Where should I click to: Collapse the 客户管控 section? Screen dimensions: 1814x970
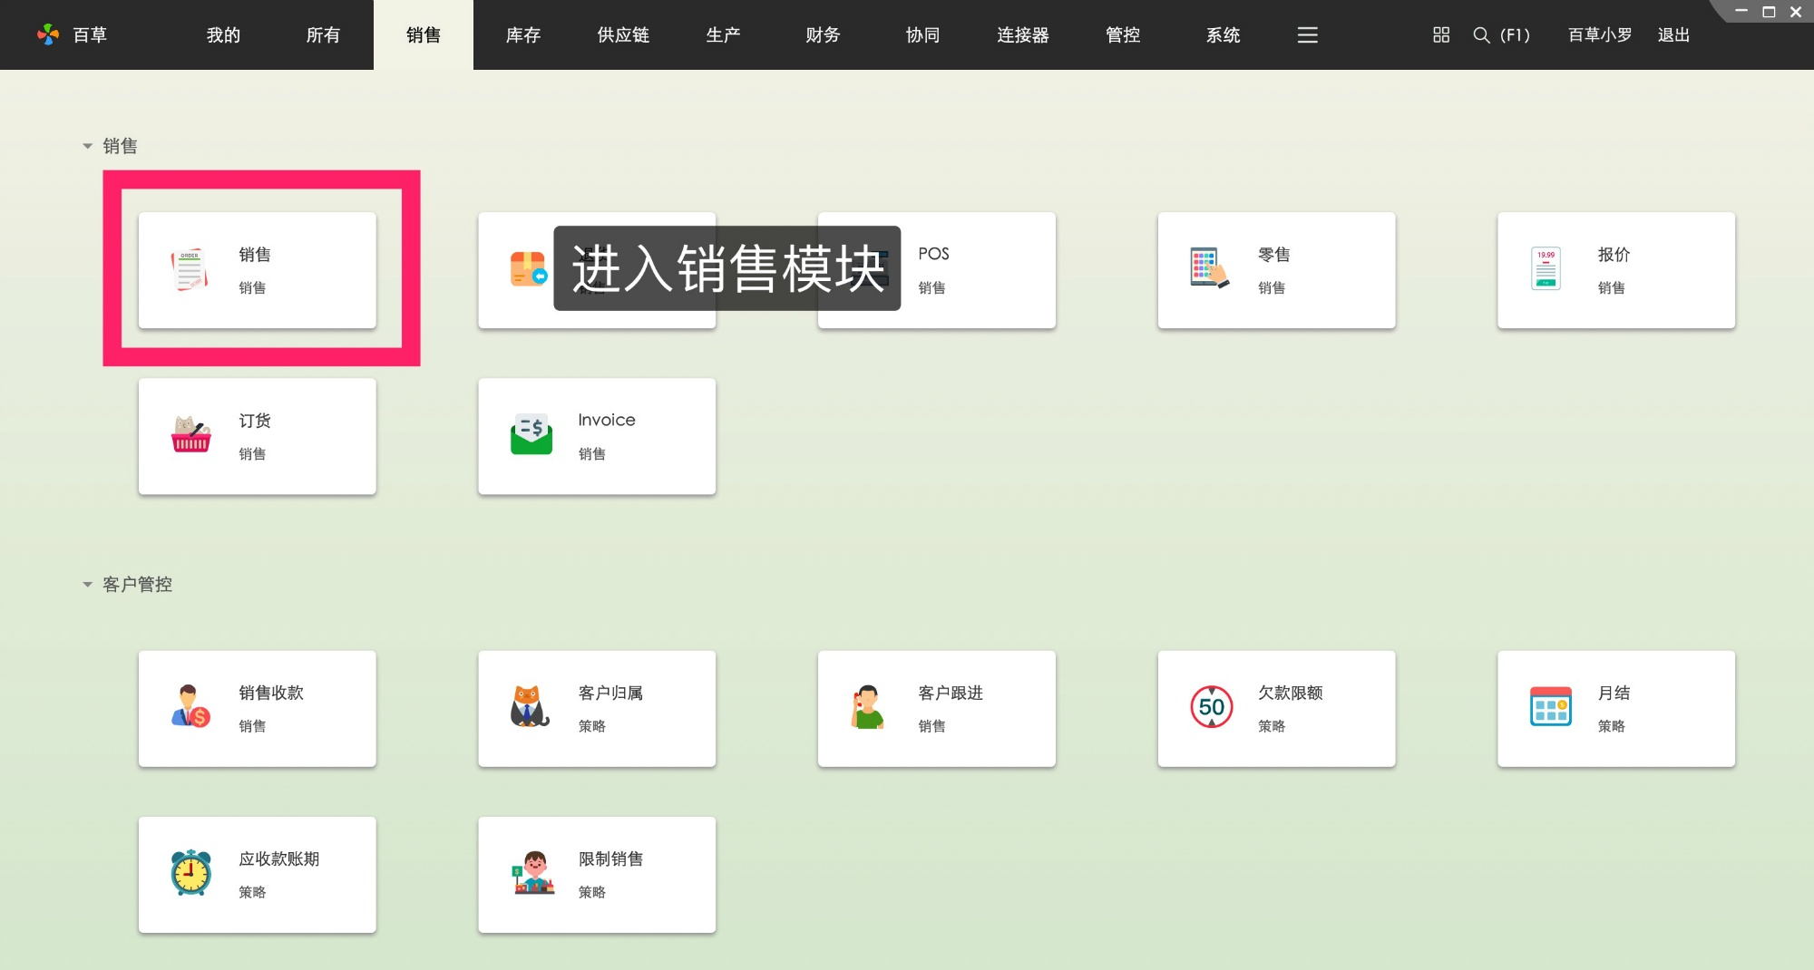click(87, 584)
